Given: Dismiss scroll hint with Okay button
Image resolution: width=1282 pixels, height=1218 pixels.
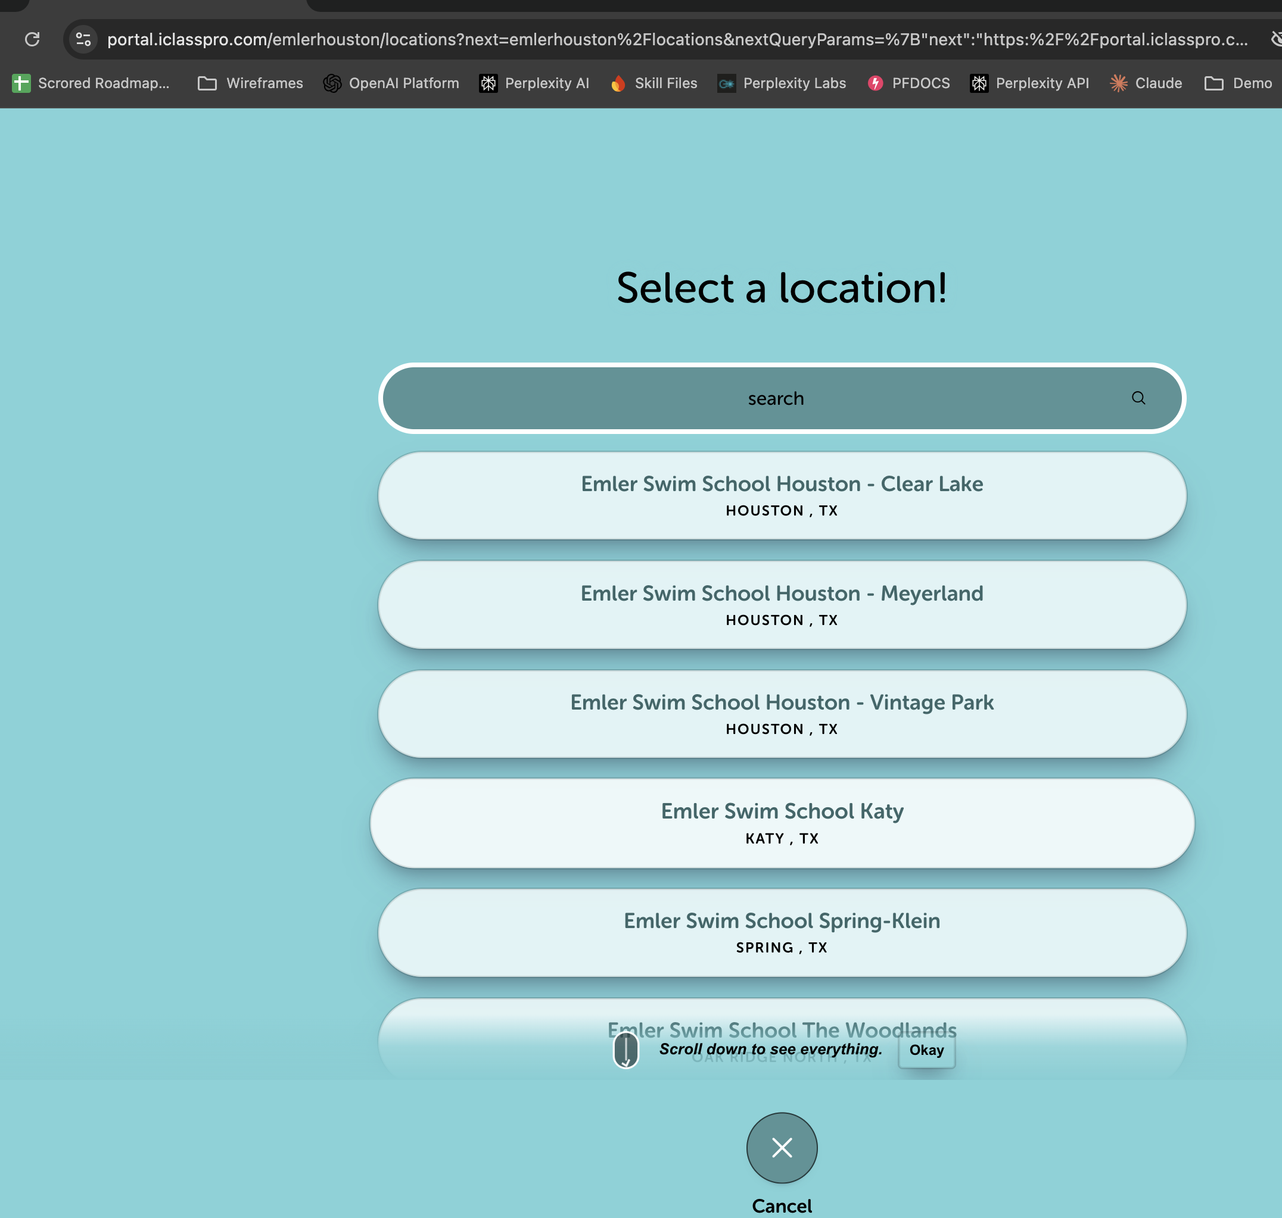Looking at the screenshot, I should point(926,1050).
